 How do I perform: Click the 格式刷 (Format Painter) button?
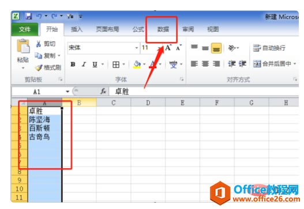pyautogui.click(x=48, y=67)
